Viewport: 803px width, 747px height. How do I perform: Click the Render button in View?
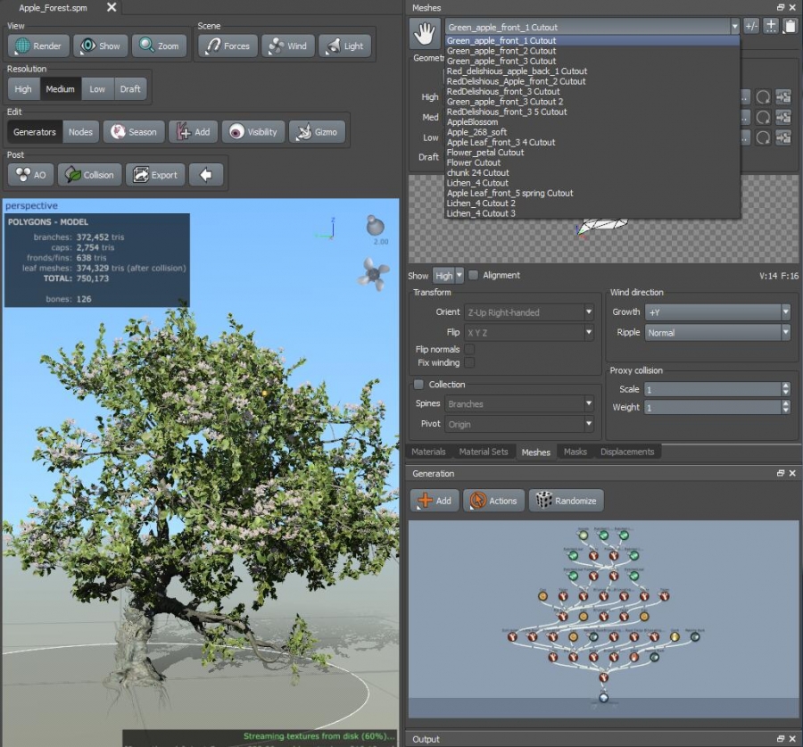pyautogui.click(x=37, y=46)
